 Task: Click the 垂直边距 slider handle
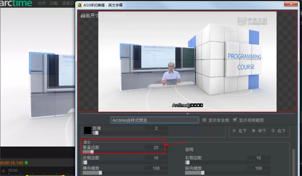[x=92, y=152]
